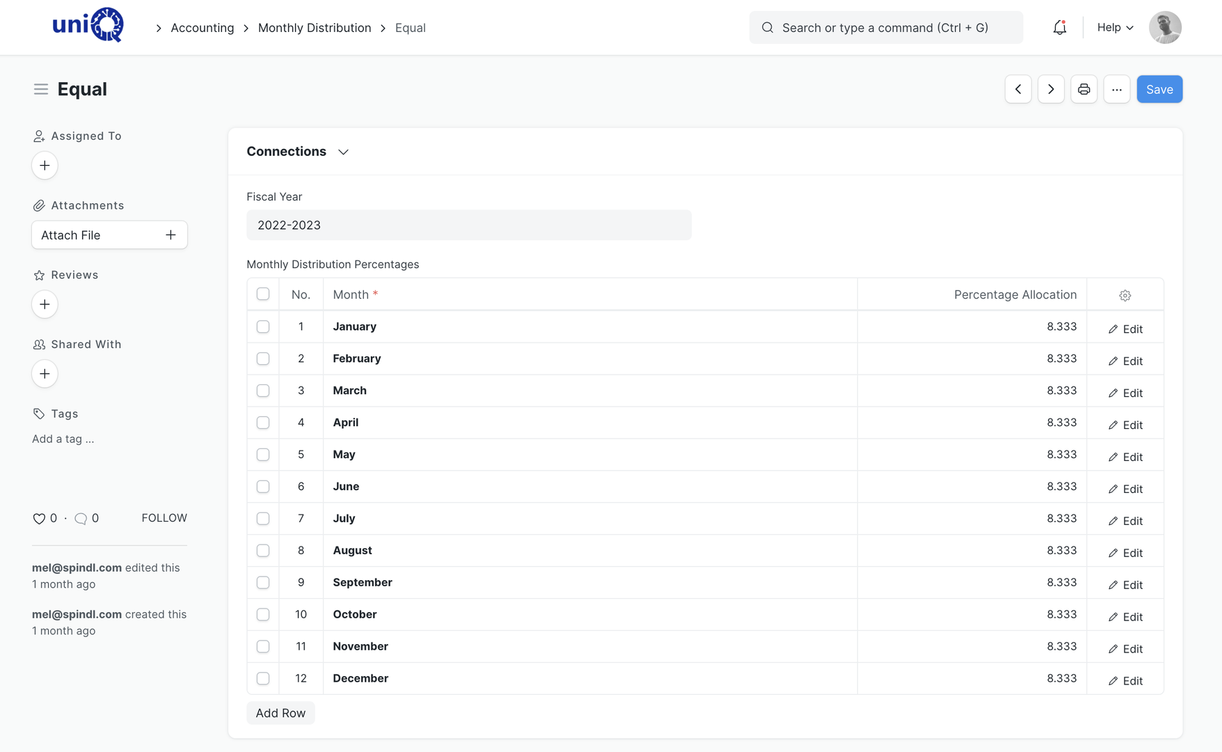Go to next document arrow
This screenshot has height=752, width=1222.
(x=1051, y=89)
